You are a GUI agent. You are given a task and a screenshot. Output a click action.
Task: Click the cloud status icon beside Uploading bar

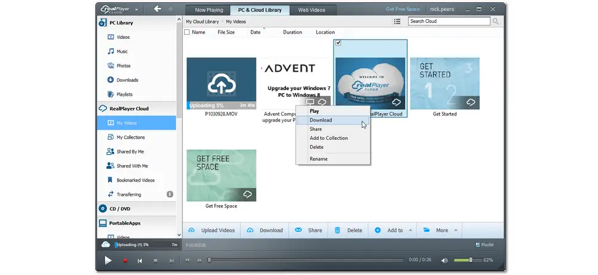coord(106,245)
